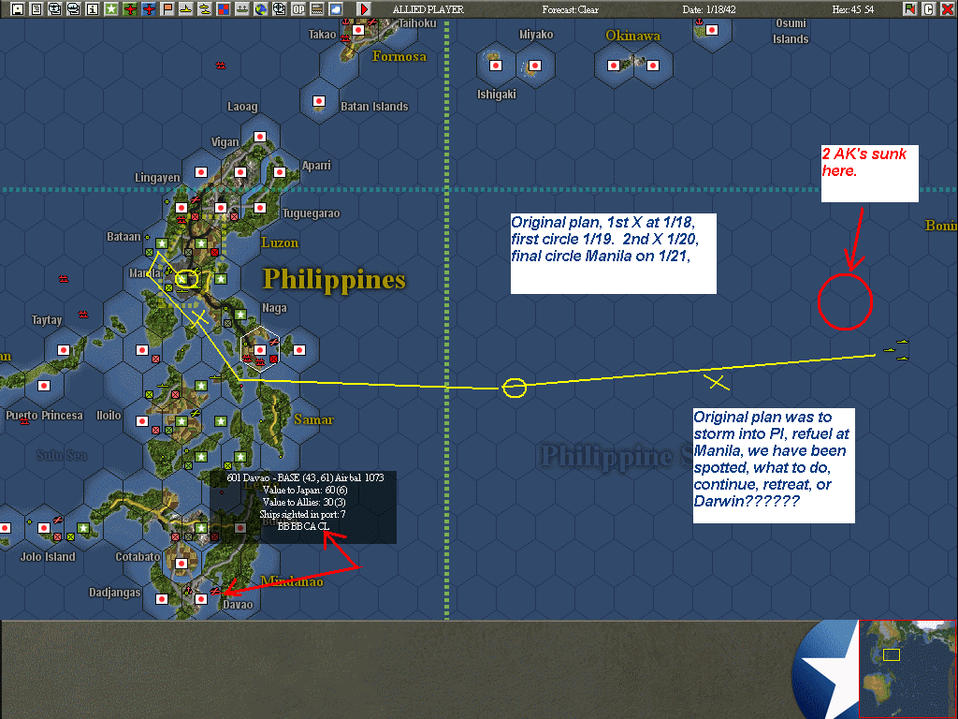Select the red plane on blue icon

coord(149,8)
